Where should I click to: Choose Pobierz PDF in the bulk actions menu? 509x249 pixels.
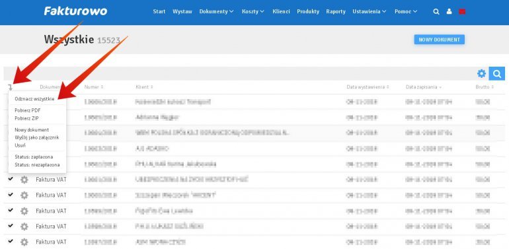28,110
